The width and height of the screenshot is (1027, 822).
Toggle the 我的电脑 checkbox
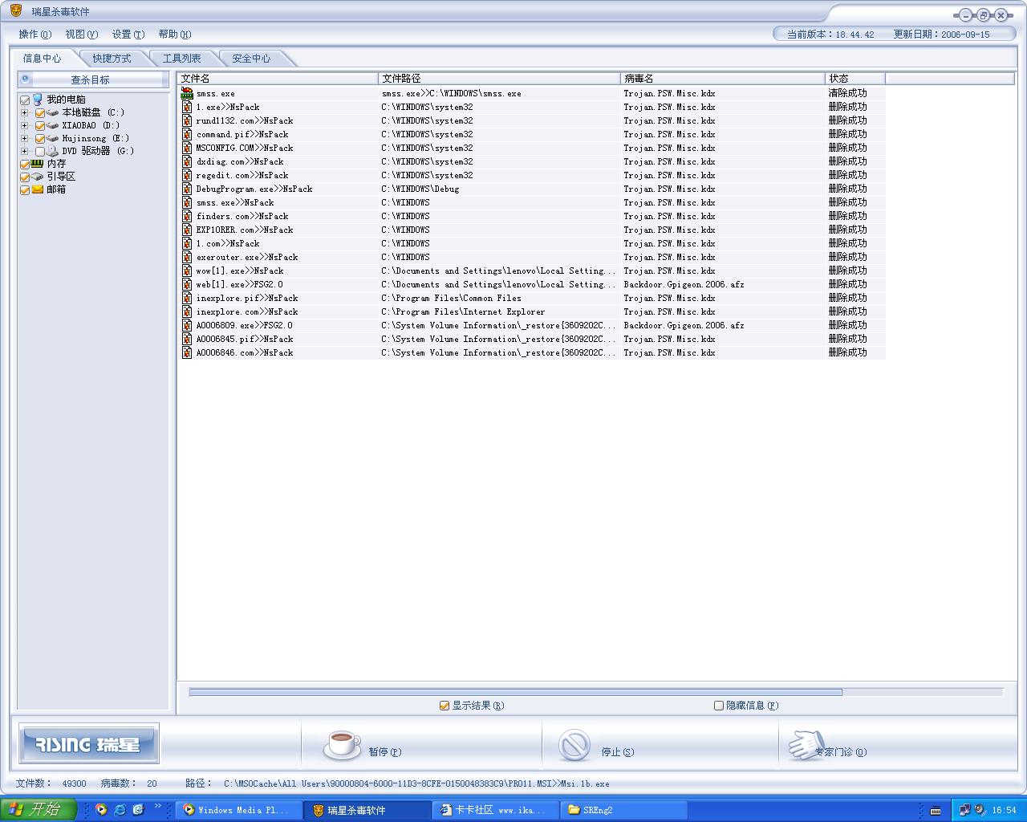point(25,100)
